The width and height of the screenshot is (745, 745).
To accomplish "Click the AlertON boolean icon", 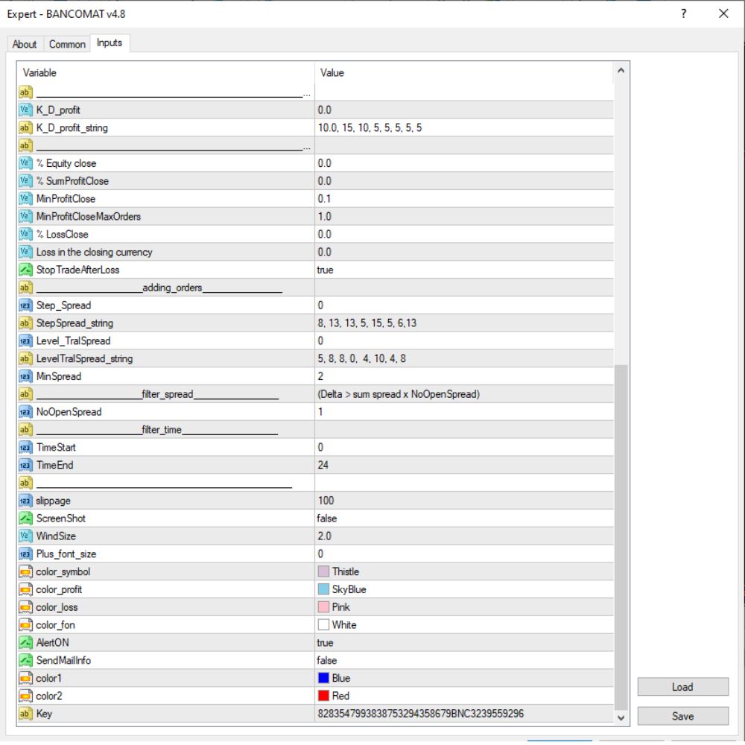I will pos(25,643).
